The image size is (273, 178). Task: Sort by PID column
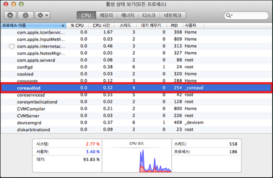click(174, 26)
